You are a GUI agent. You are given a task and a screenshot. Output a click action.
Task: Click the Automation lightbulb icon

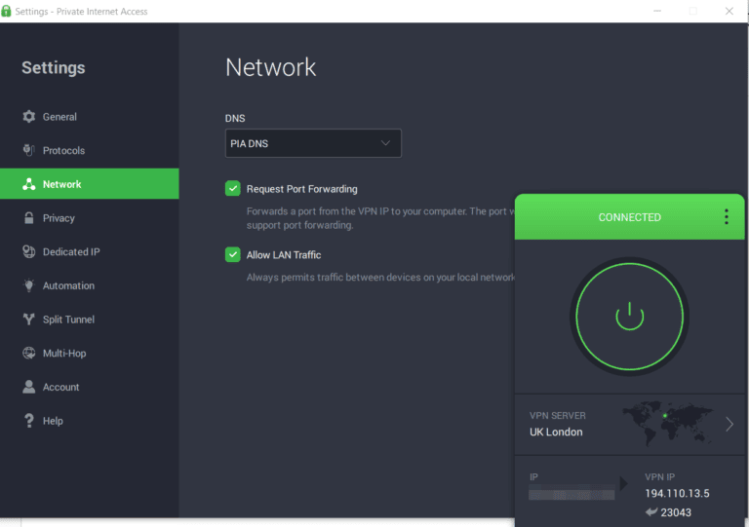[28, 285]
